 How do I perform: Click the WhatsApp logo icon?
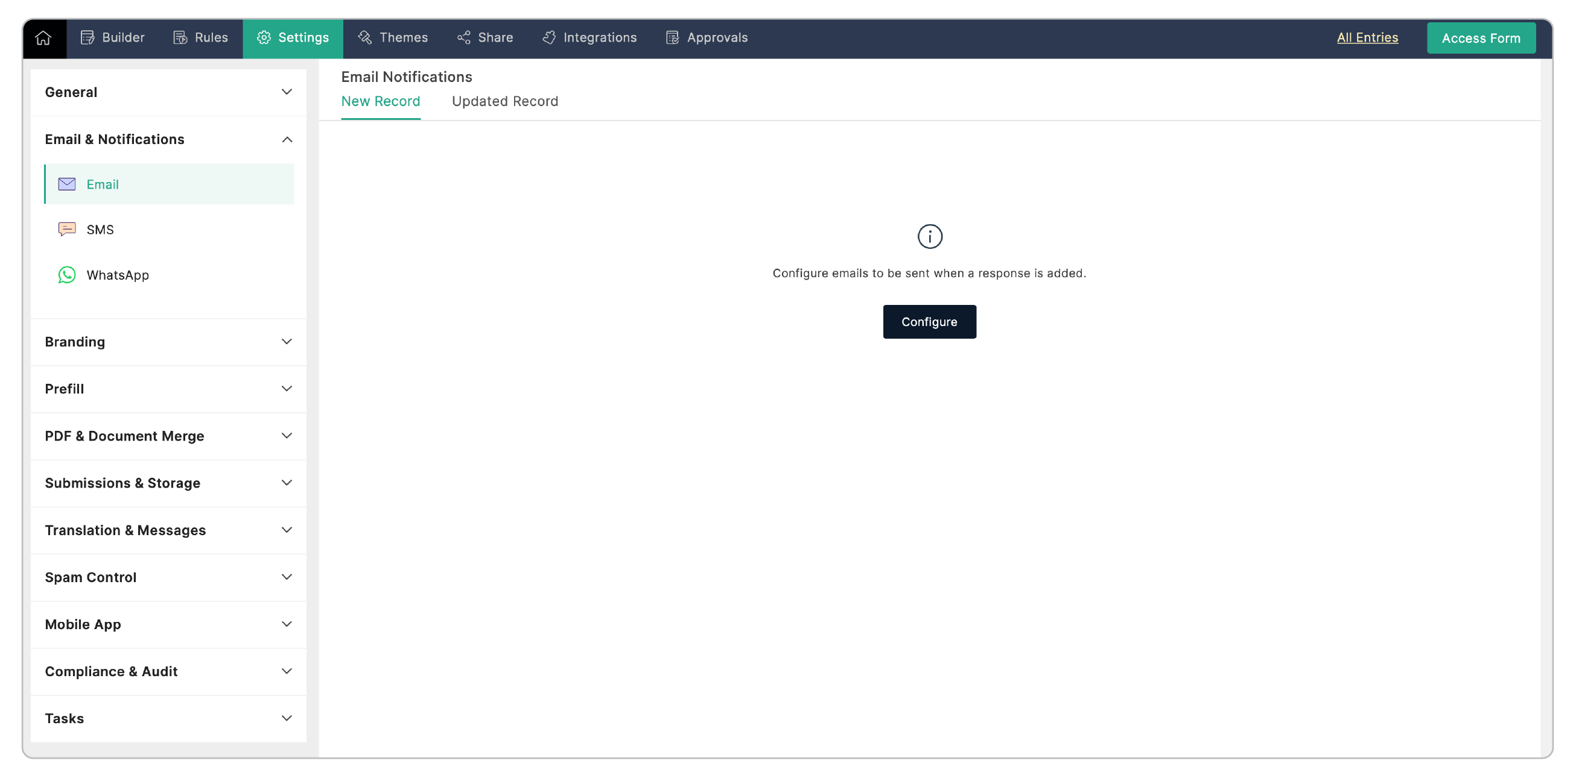(67, 275)
